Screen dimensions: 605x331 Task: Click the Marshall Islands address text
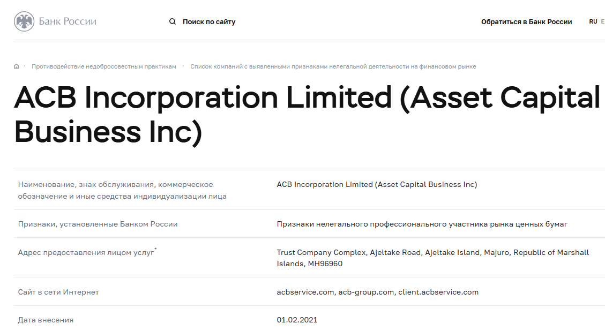pyautogui.click(x=432, y=258)
